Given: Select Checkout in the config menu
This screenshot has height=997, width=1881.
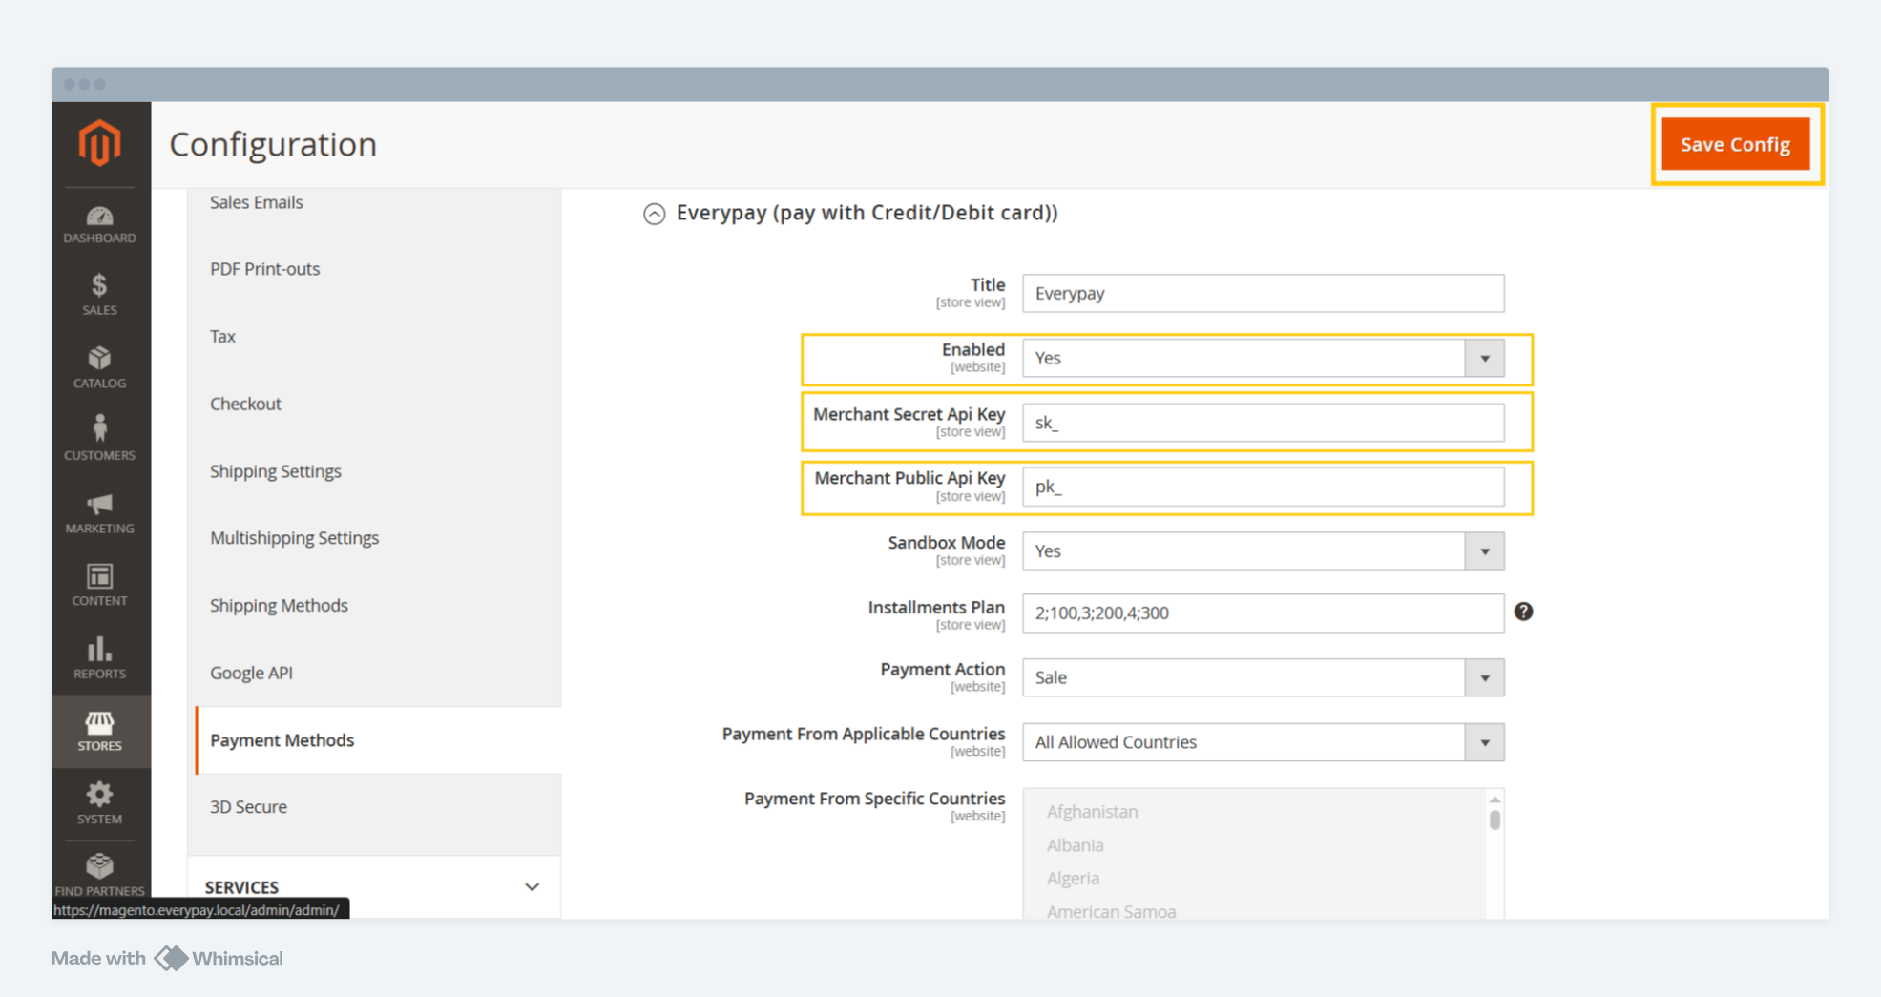Looking at the screenshot, I should (245, 404).
